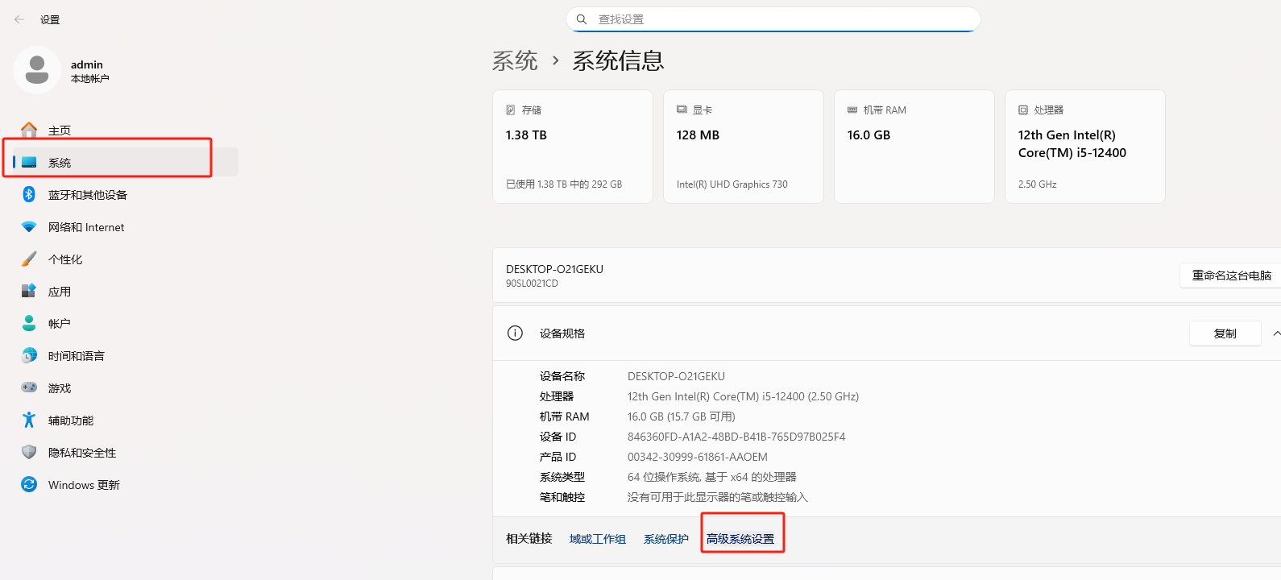1281x580 pixels.
Task: Click the admin user avatar icon
Action: click(x=37, y=70)
